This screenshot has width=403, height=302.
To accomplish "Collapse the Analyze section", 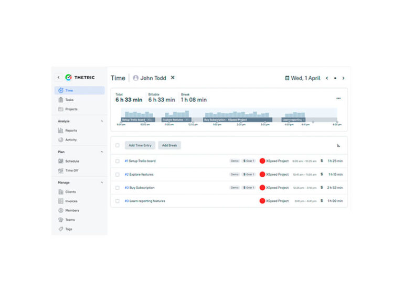I will (x=102, y=121).
